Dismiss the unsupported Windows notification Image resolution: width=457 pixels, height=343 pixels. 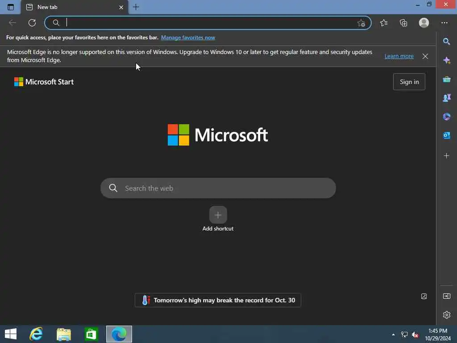pyautogui.click(x=425, y=56)
